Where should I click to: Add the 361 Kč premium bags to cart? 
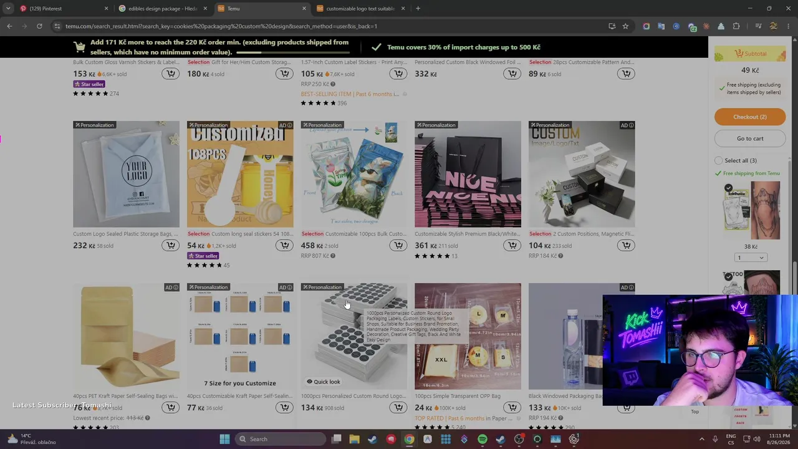pos(512,246)
